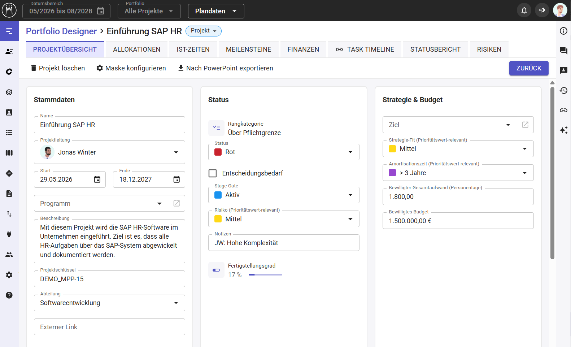Open the document icon in left sidebar
This screenshot has height=347, width=571.
coord(9,194)
